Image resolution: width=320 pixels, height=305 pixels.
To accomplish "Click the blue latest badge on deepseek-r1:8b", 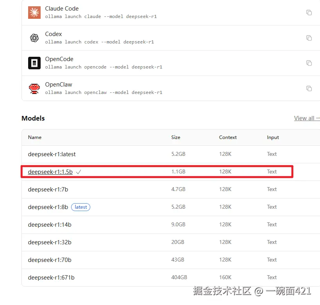I will pyautogui.click(x=80, y=207).
